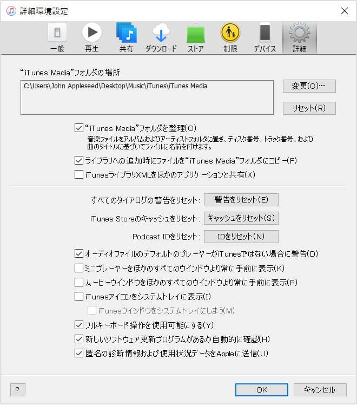Click the Podcast IDをリセット label

click(166, 237)
